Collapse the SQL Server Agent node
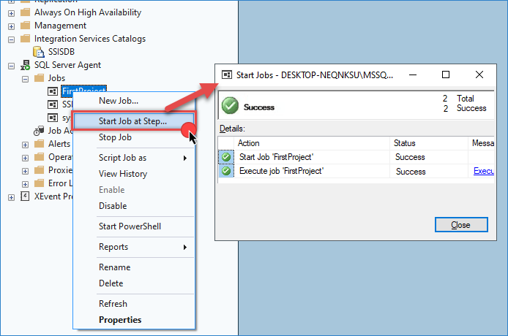 click(x=12, y=65)
